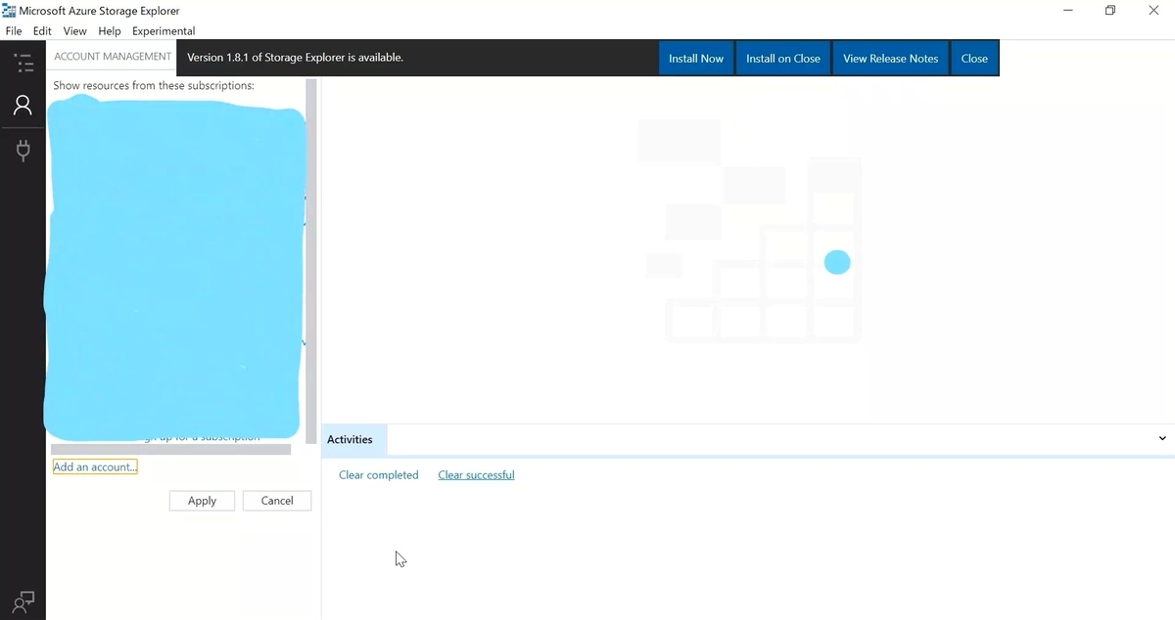This screenshot has height=620, width=1175.
Task: Restore down the Storage Explorer window
Action: (x=1110, y=11)
